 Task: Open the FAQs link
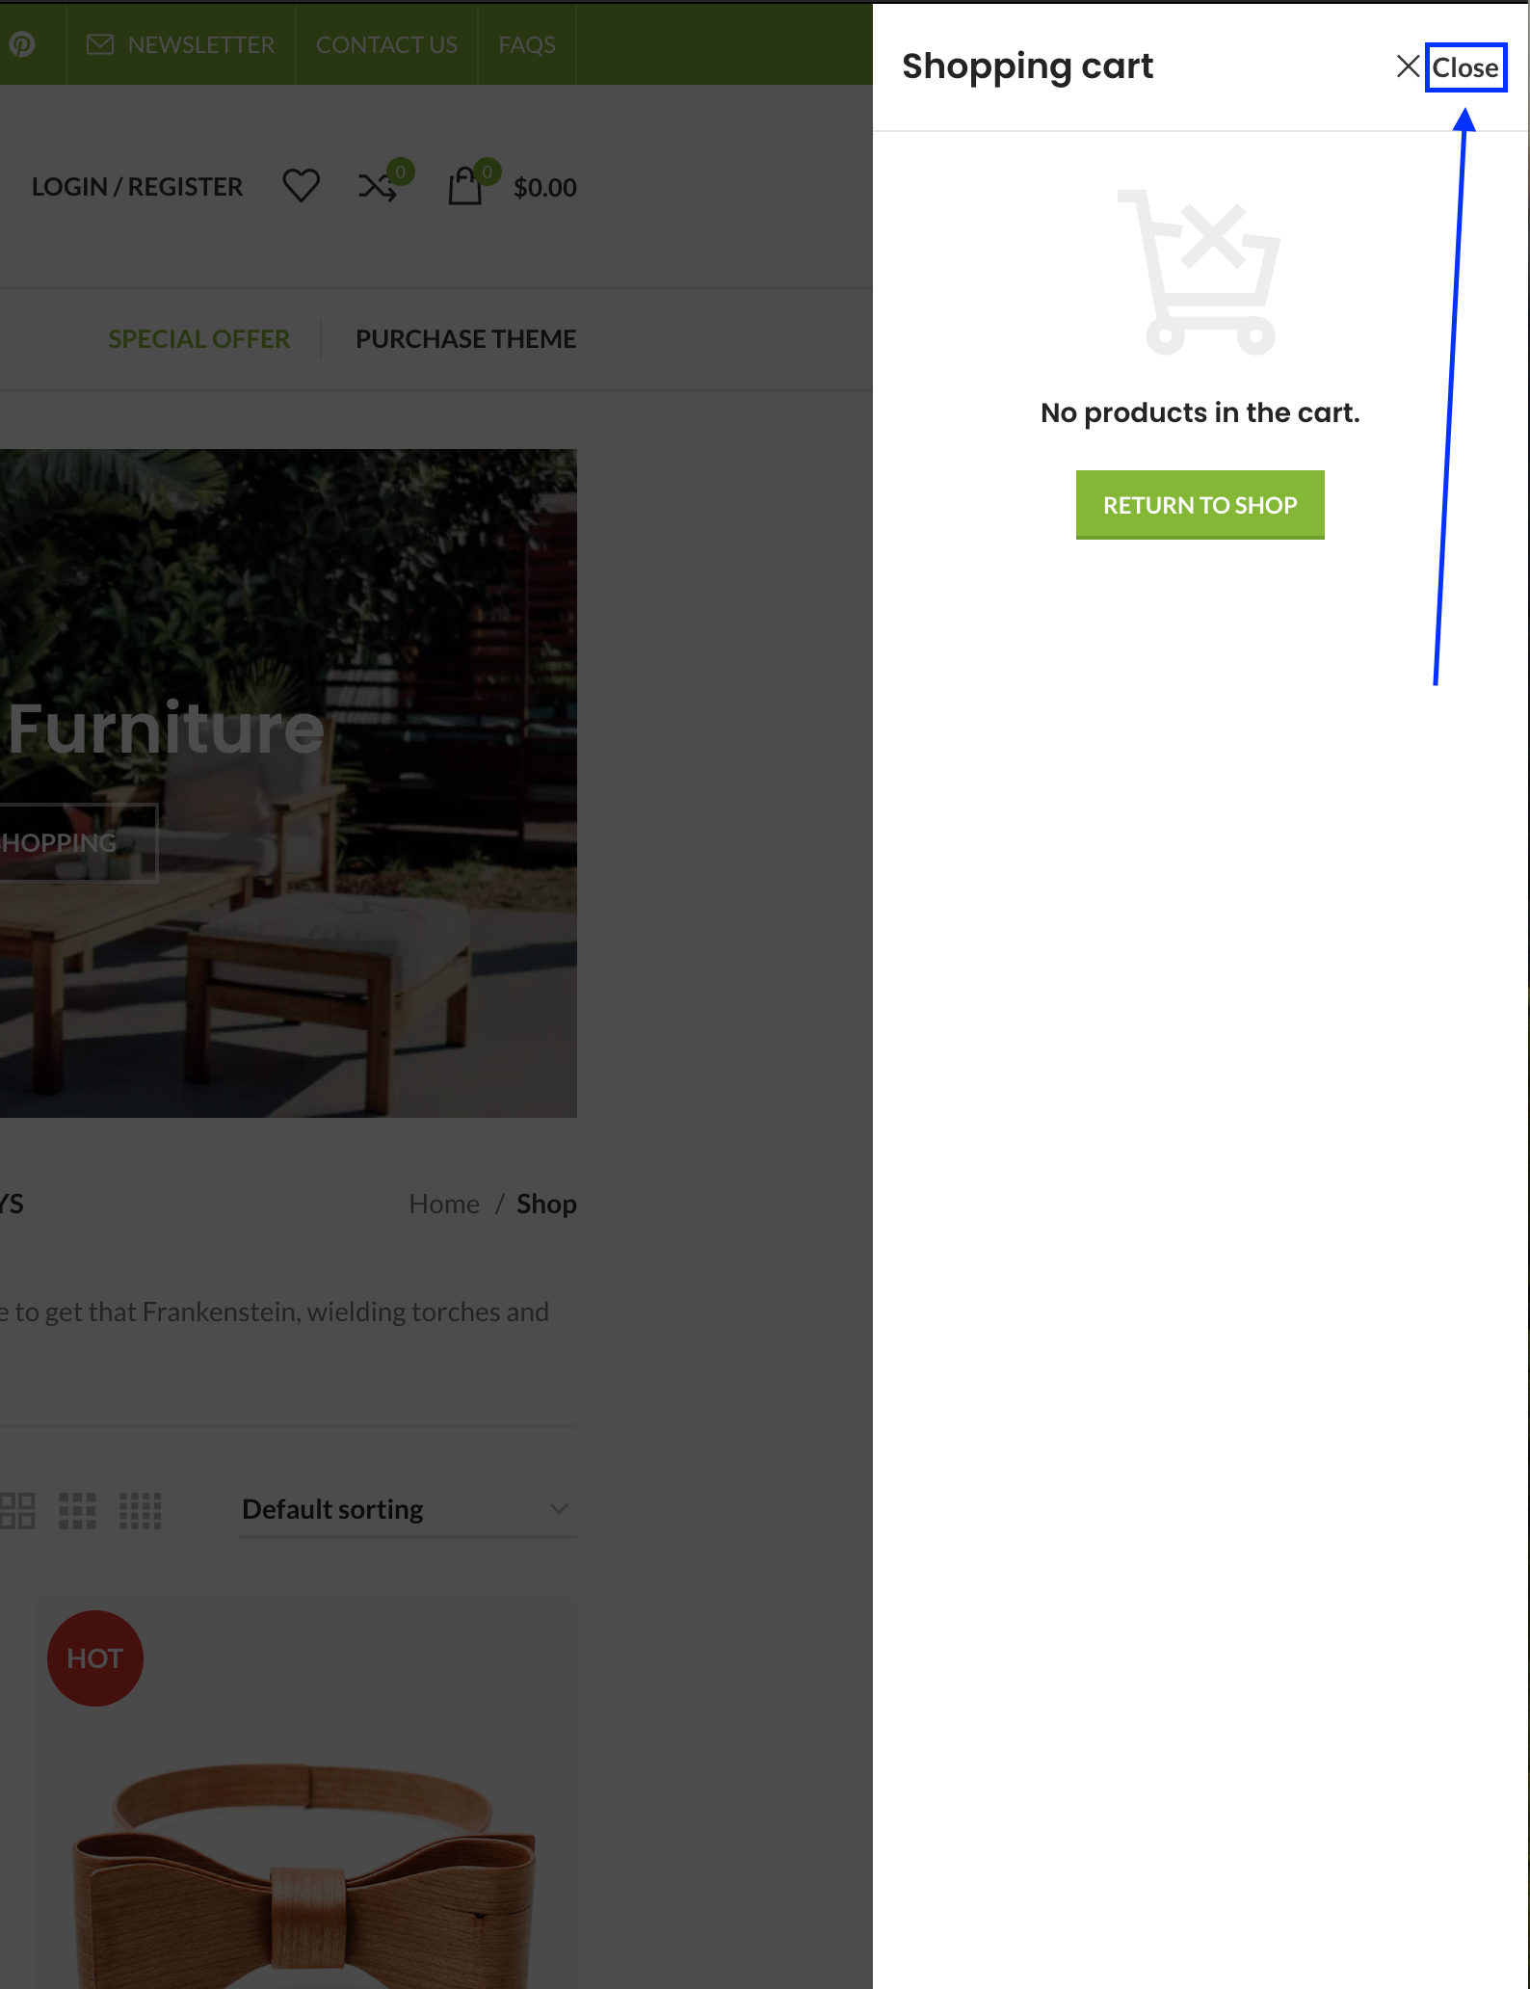527,44
